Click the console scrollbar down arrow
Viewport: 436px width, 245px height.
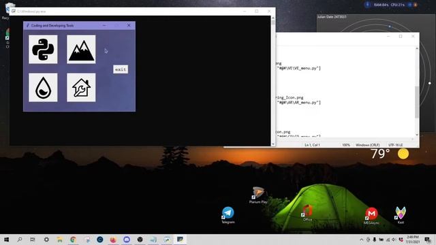(273, 144)
